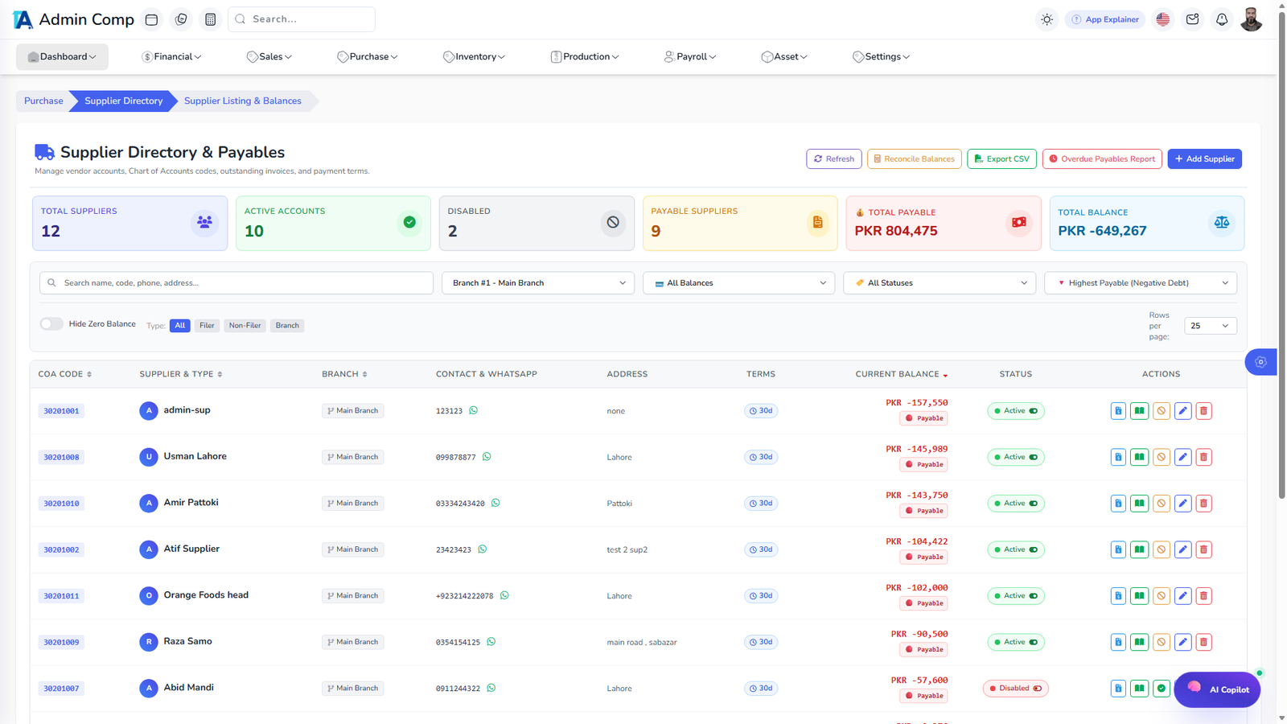
Task: Toggle Hide Zero Balance switch
Action: pos(51,323)
